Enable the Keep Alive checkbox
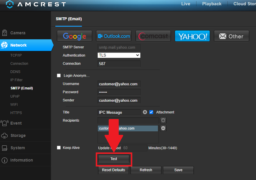 pyautogui.click(x=59, y=147)
